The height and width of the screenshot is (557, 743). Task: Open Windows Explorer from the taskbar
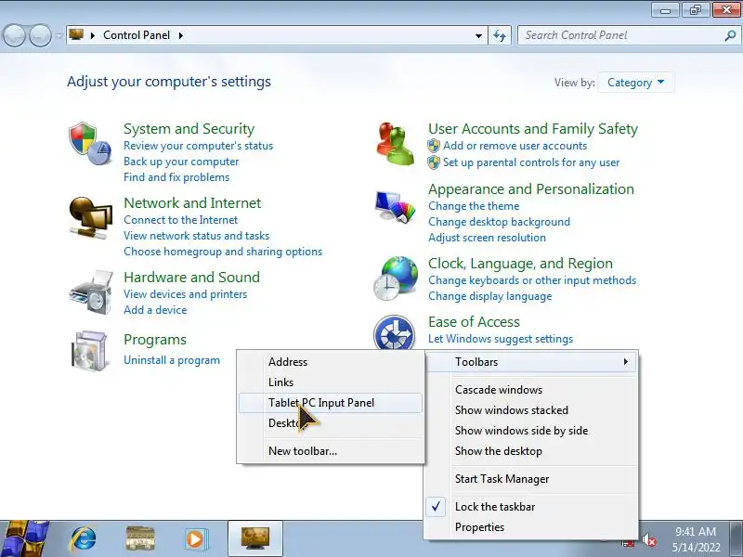coord(140,538)
